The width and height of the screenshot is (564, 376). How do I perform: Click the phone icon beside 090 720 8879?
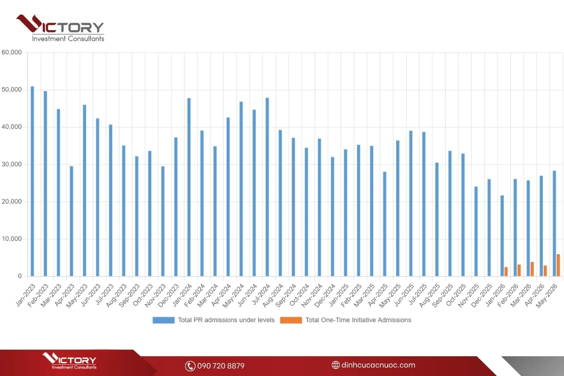pyautogui.click(x=190, y=366)
